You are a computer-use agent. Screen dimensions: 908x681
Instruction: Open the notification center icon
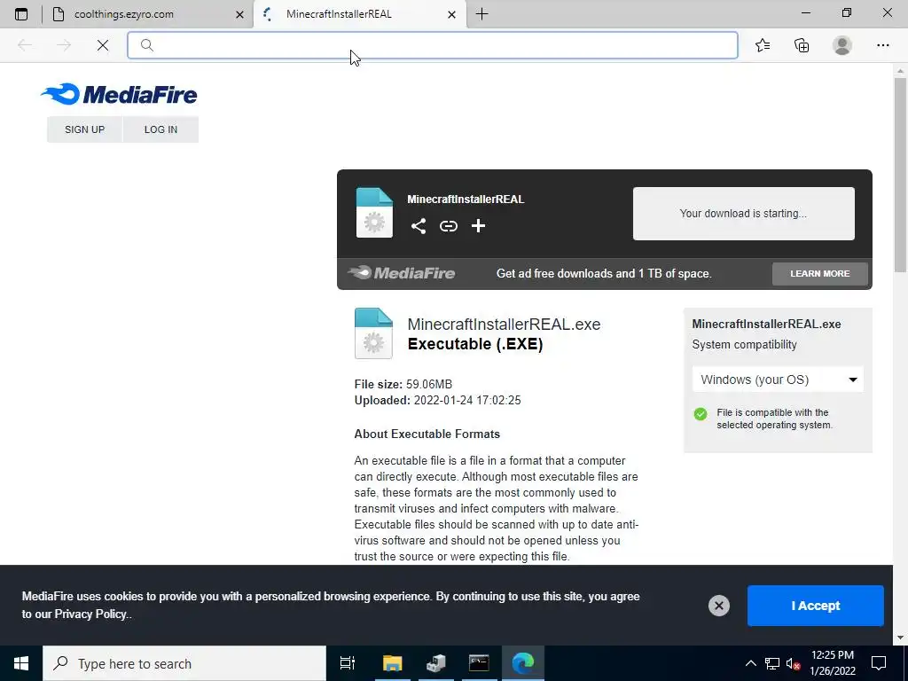pos(879,663)
